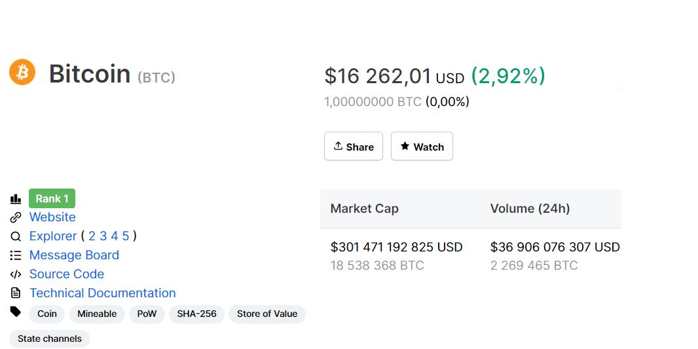
Task: Click the tag icon before the tags
Action: [16, 312]
